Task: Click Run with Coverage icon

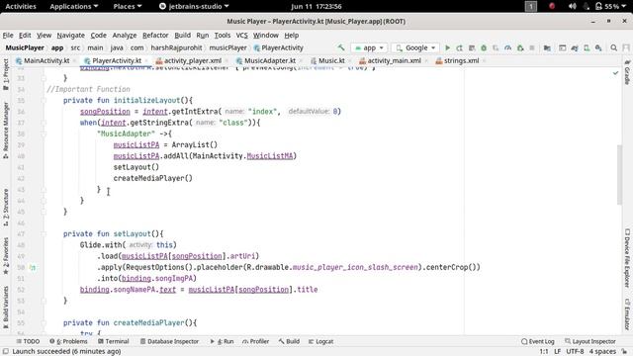Action: point(496,47)
